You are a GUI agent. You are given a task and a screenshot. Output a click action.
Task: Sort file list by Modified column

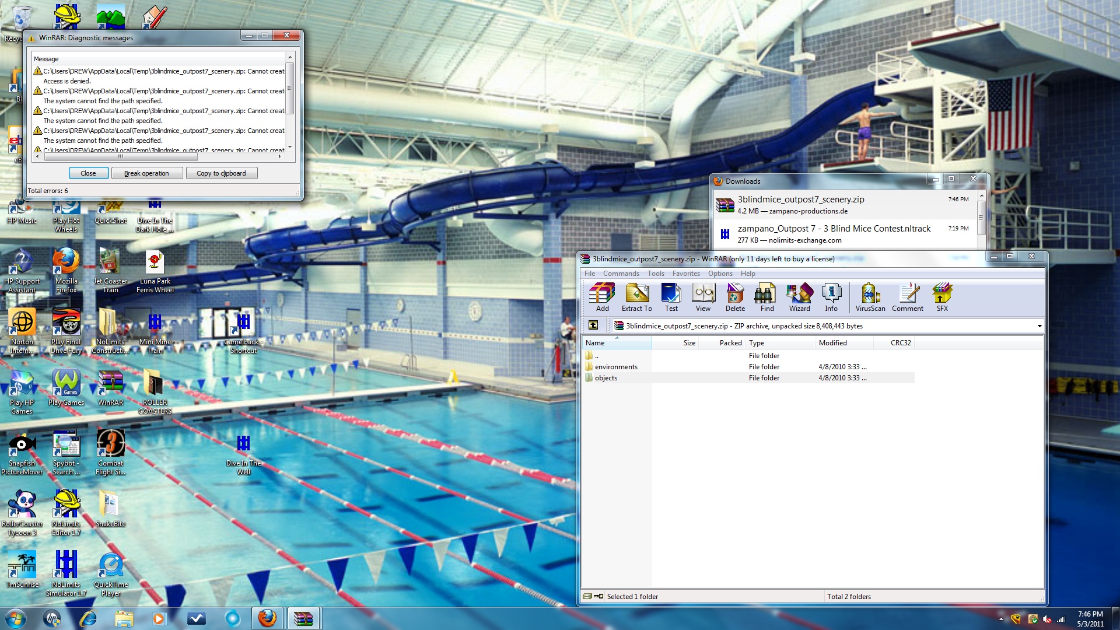click(x=844, y=342)
